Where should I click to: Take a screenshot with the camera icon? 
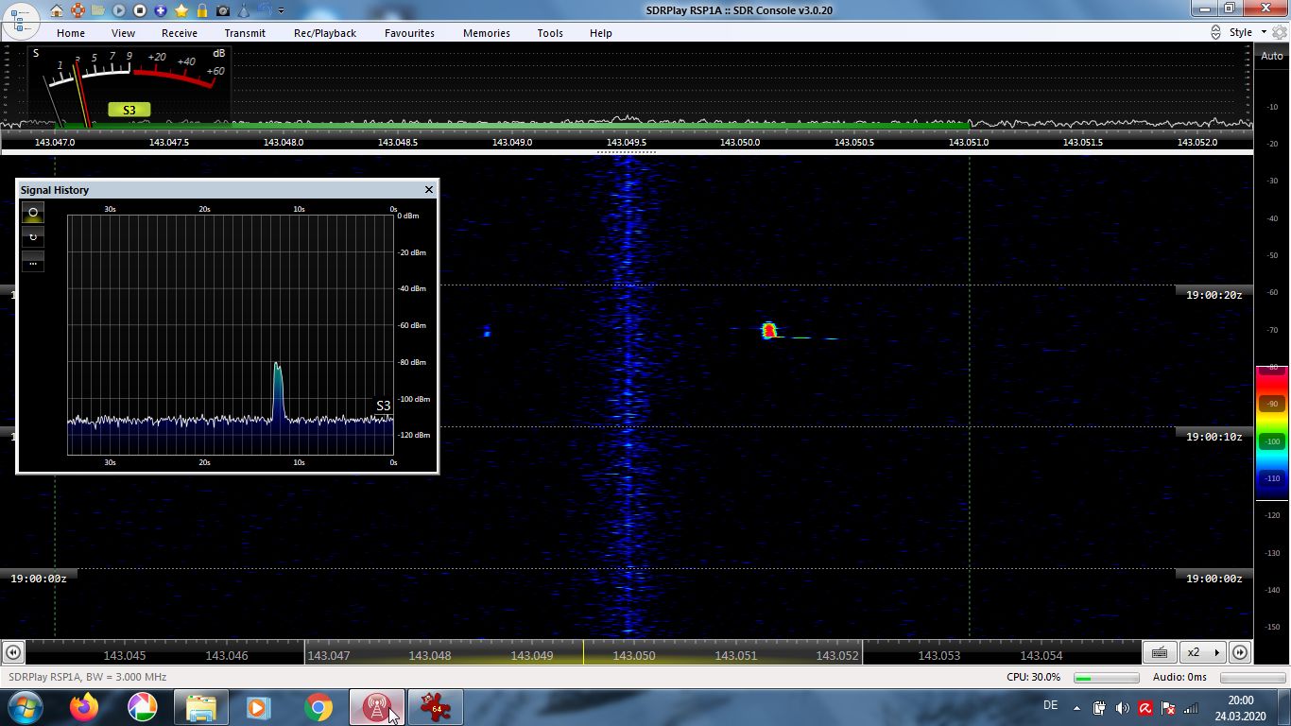click(223, 10)
